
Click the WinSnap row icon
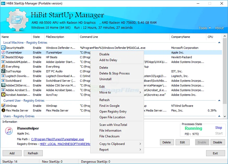3,106
